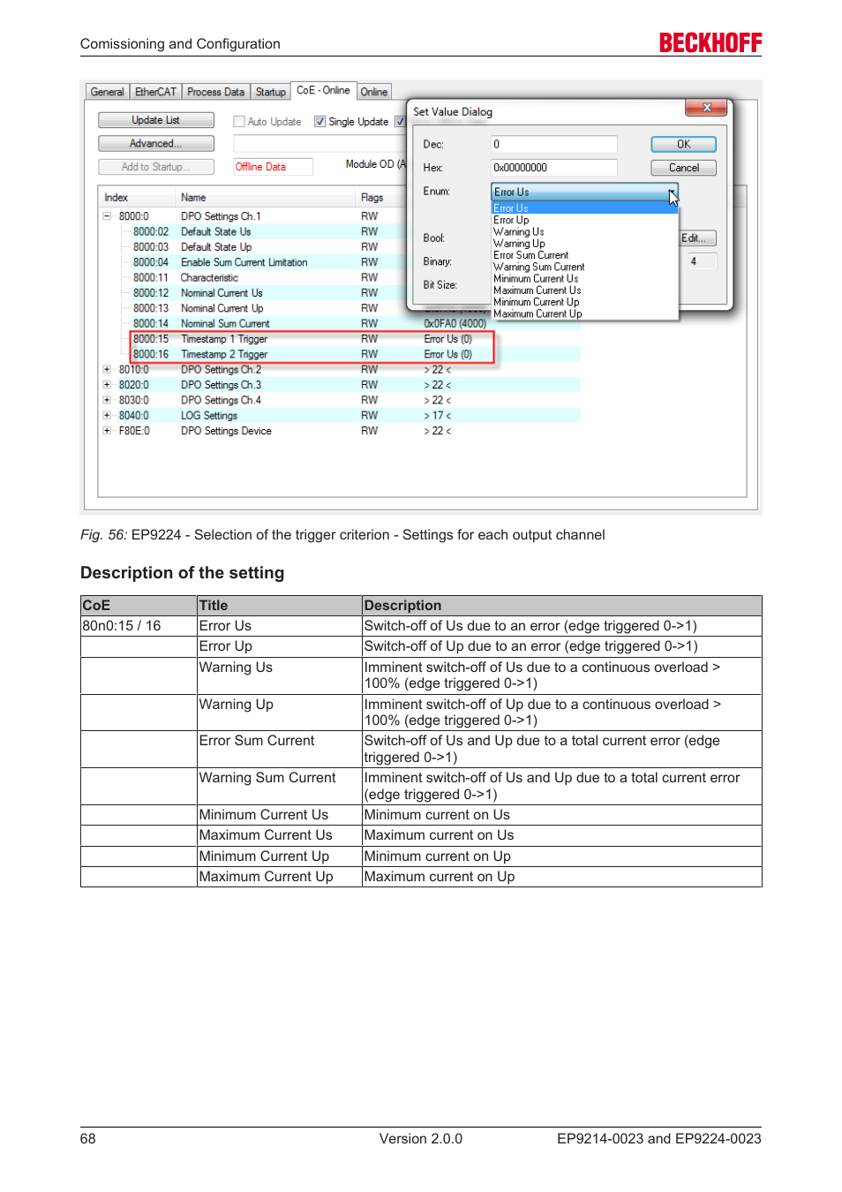Expand the 8020:0 DPO Settings Ch.3 node
The image size is (842, 1192).
107,385
